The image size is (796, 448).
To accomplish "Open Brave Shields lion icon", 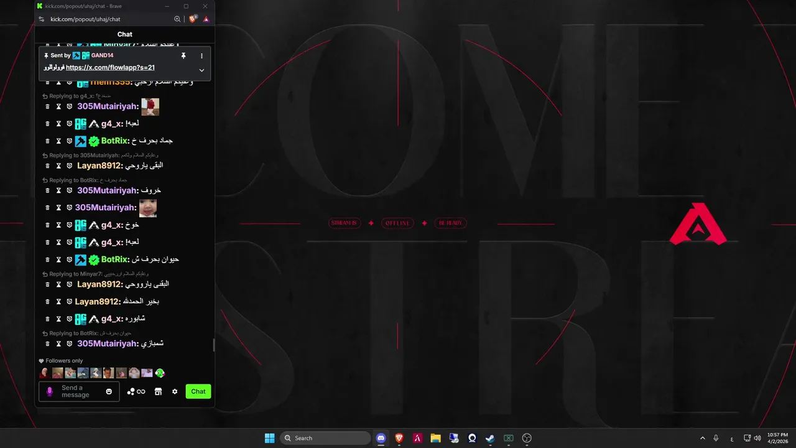I will [x=193, y=19].
